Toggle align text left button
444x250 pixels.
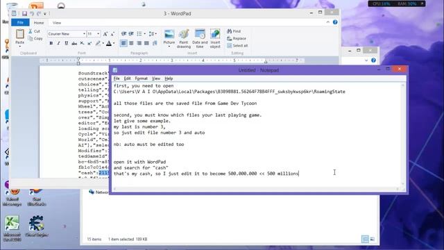(x=123, y=43)
